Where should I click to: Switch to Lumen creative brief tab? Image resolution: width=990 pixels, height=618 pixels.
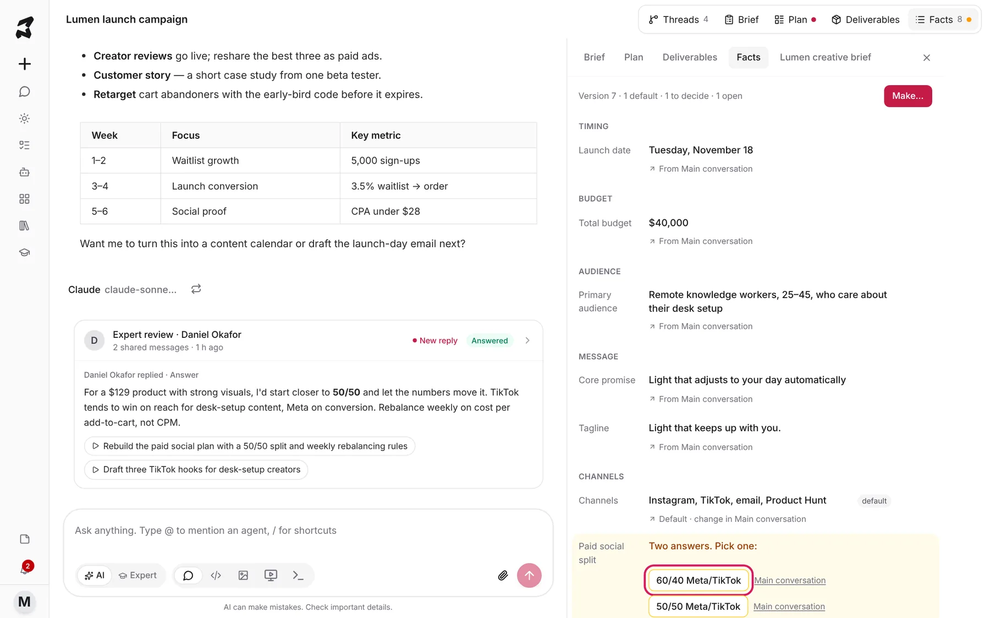(825, 57)
